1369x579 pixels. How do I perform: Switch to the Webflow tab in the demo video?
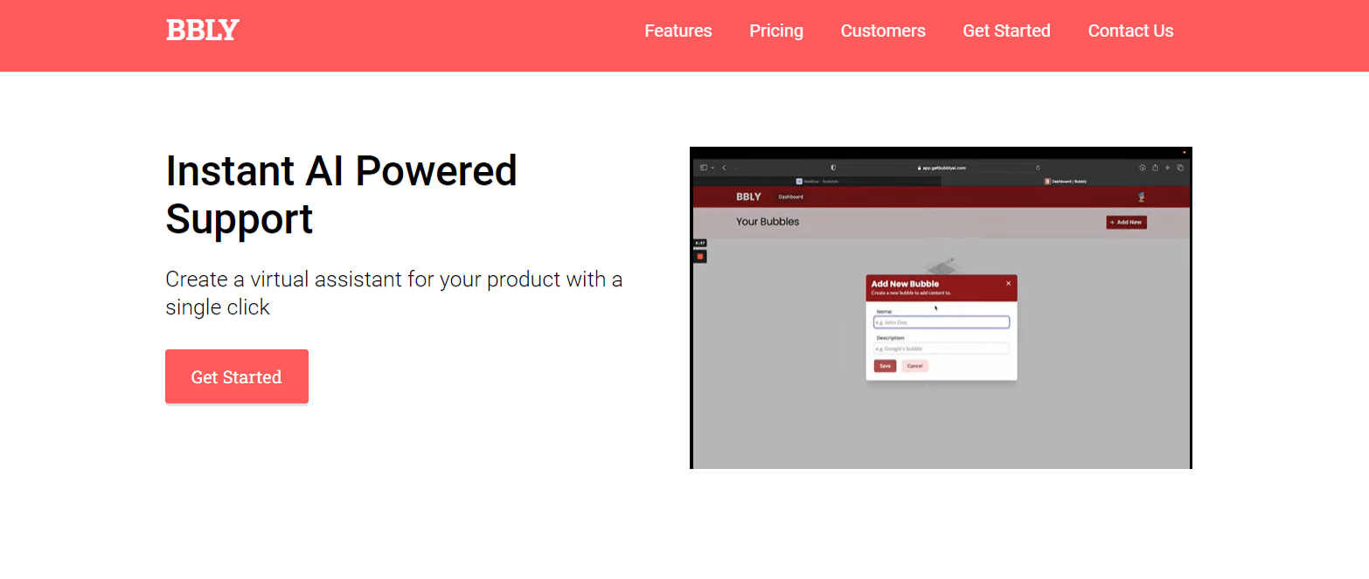pyautogui.click(x=817, y=182)
